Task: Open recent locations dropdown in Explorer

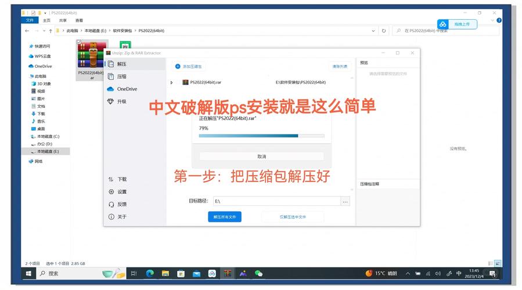Action: pos(44,31)
